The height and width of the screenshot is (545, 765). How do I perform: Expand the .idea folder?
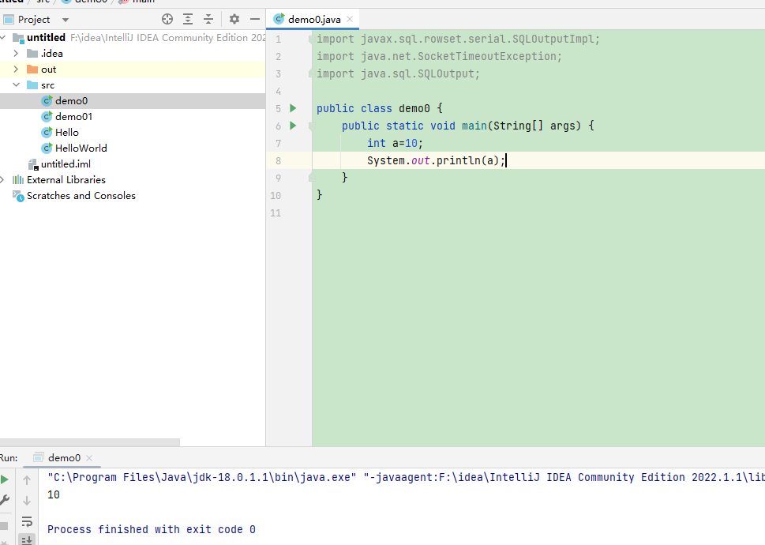16,53
